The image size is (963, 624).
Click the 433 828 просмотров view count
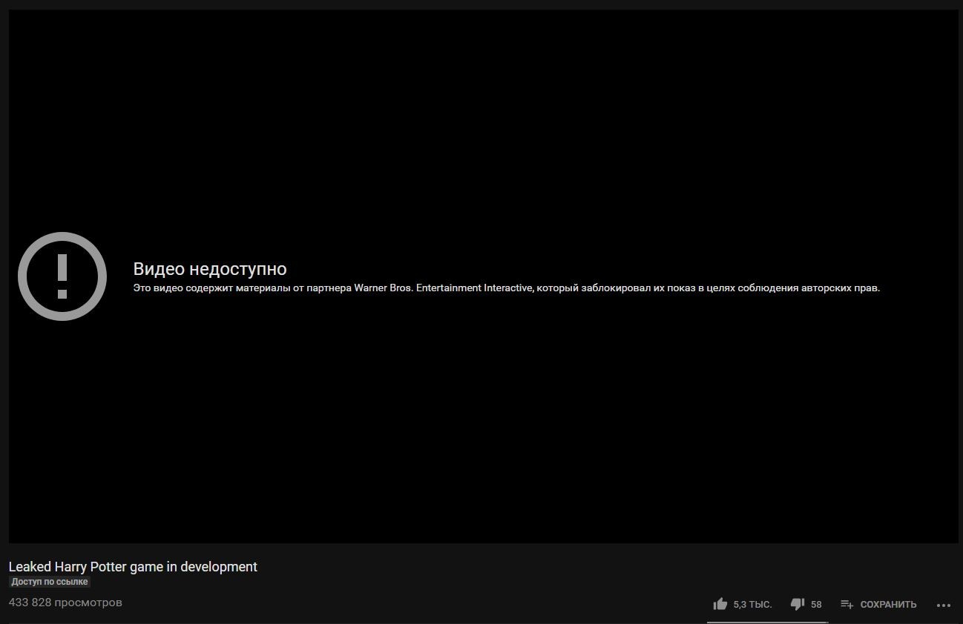65,603
